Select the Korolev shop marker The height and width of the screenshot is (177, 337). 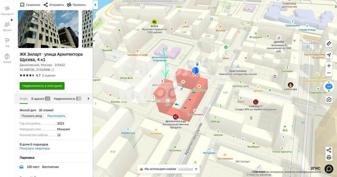pos(119,98)
